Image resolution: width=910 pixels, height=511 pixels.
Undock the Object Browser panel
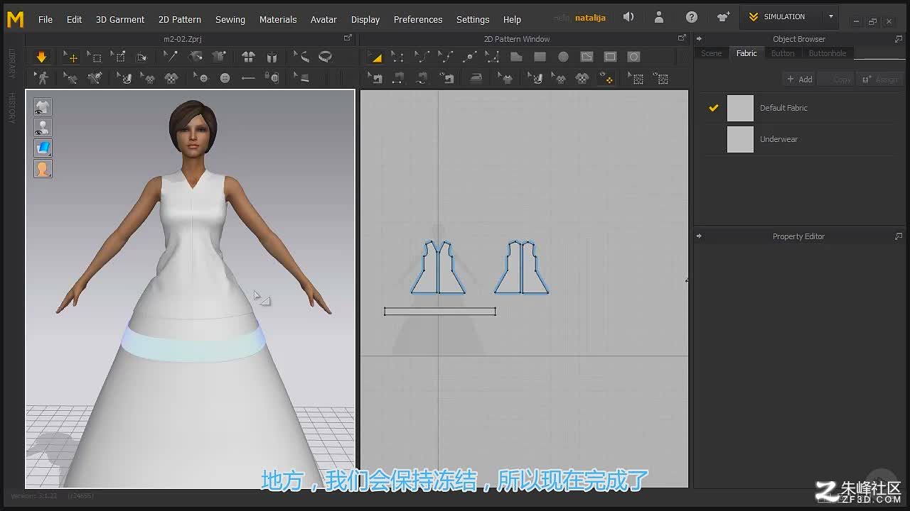point(899,39)
